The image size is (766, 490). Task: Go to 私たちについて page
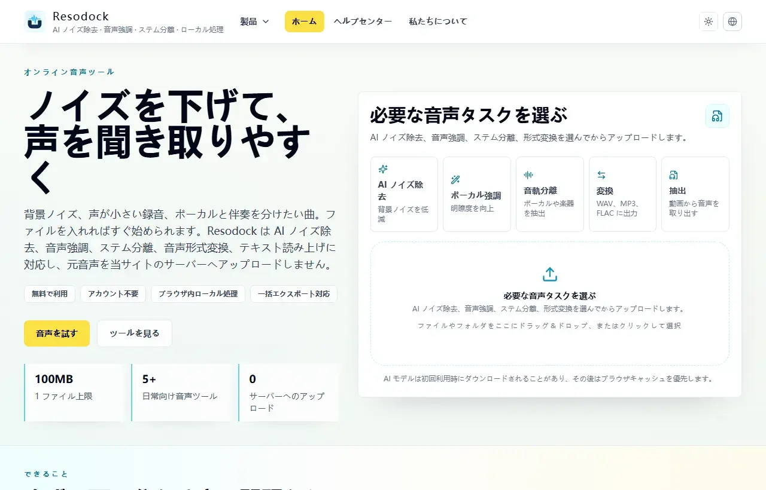pyautogui.click(x=438, y=22)
